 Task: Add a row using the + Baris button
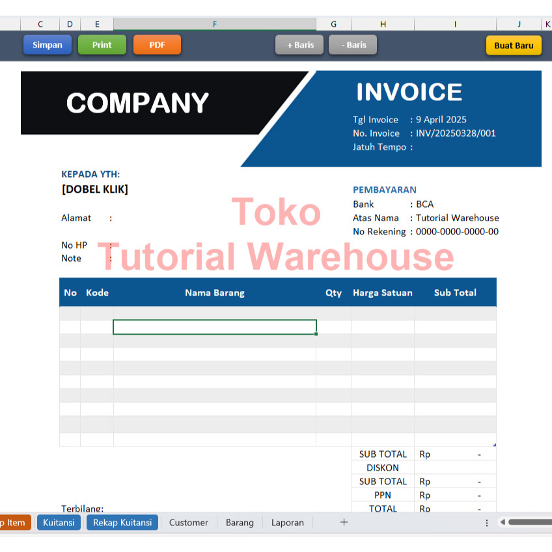coord(299,44)
